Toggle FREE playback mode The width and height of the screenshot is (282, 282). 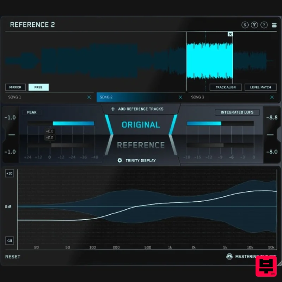(x=39, y=87)
